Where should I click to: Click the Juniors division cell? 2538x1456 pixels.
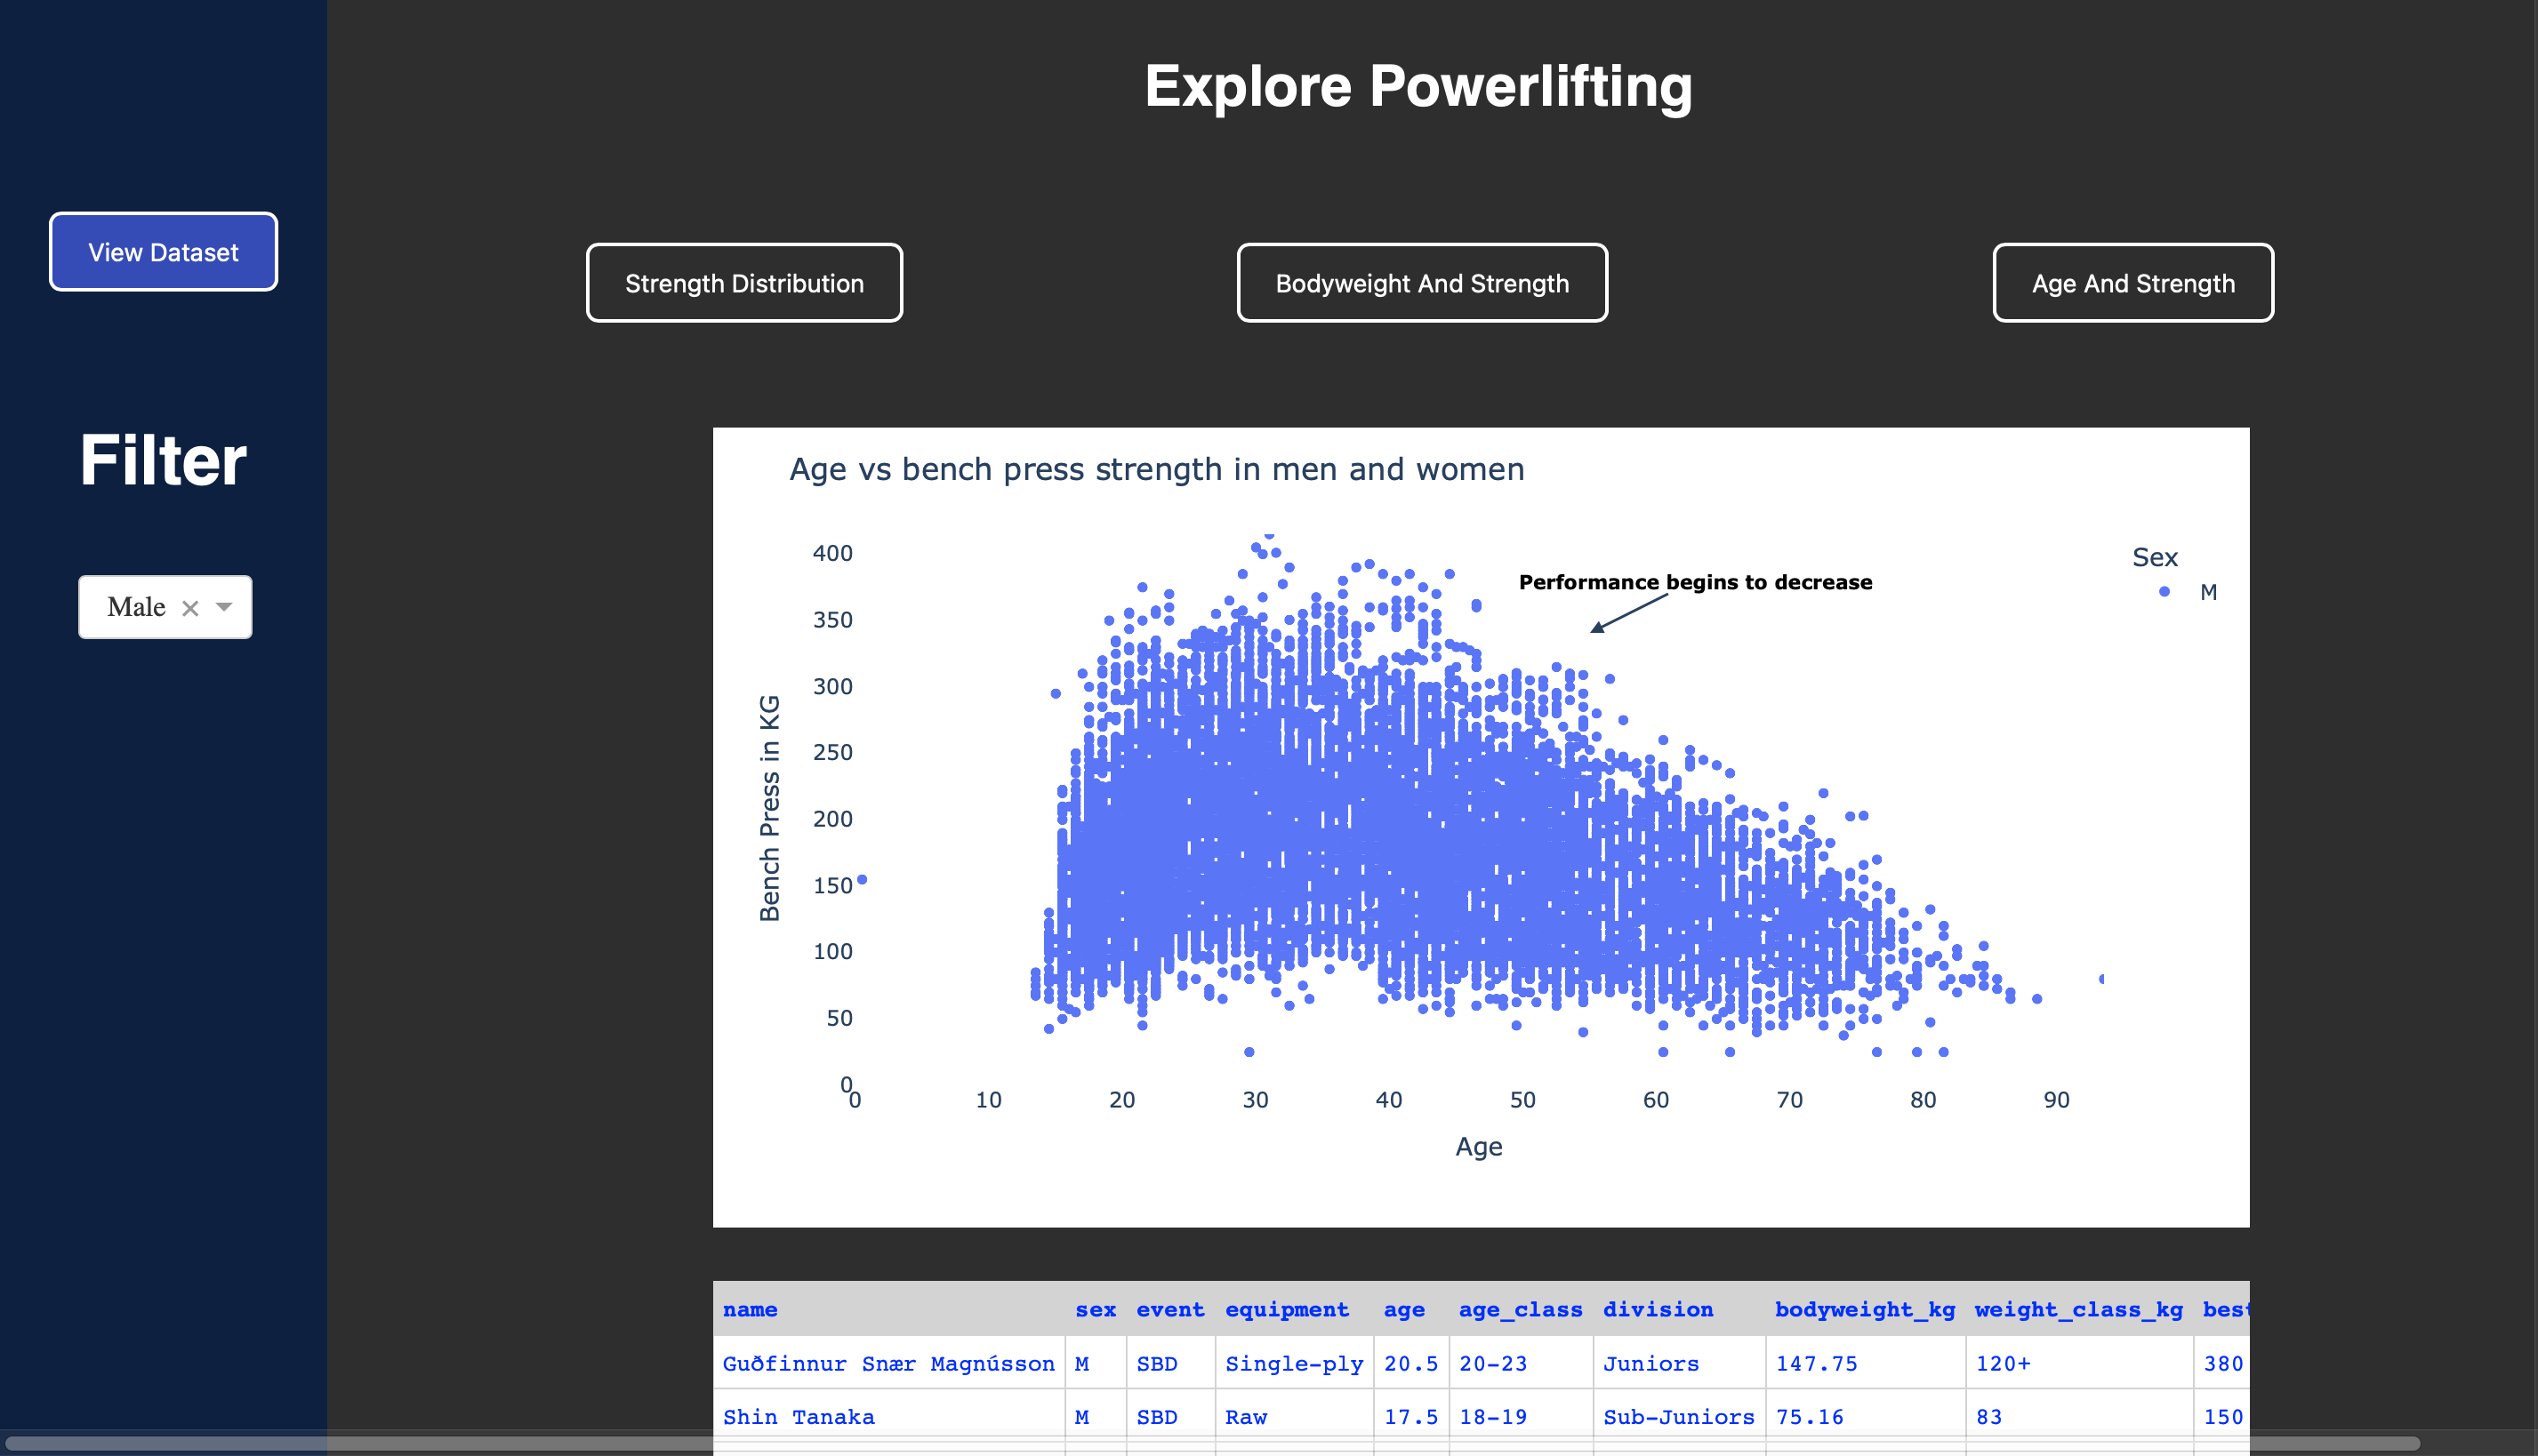pos(1651,1363)
